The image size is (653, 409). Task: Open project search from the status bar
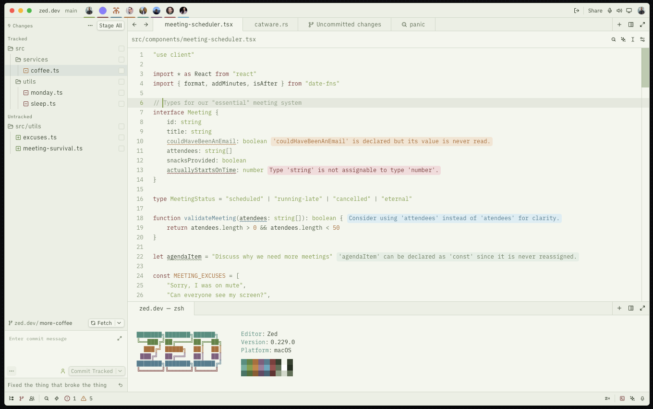(x=47, y=398)
